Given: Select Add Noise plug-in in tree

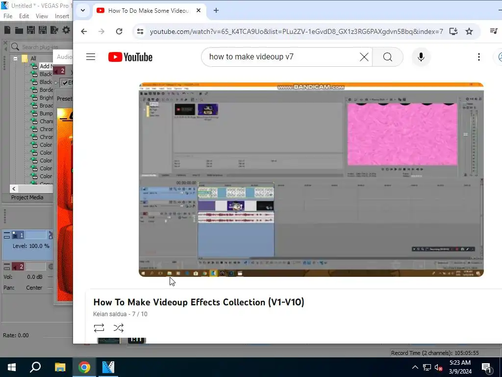Looking at the screenshot, I should [x=46, y=66].
